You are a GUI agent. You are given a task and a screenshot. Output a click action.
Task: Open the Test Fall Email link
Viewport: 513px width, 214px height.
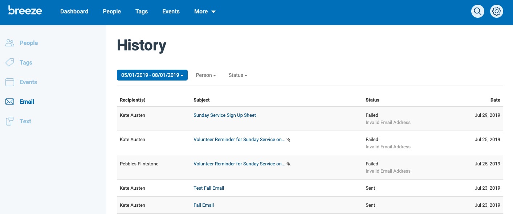click(209, 188)
